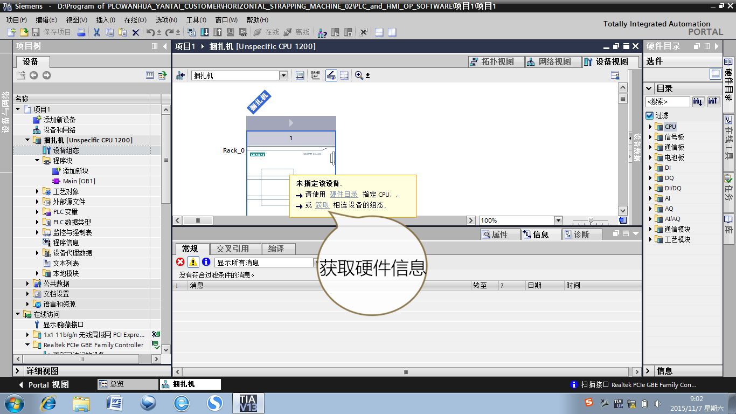736x414 pixels.
Task: Select 设备和网络 in project tree
Action: coord(59,130)
